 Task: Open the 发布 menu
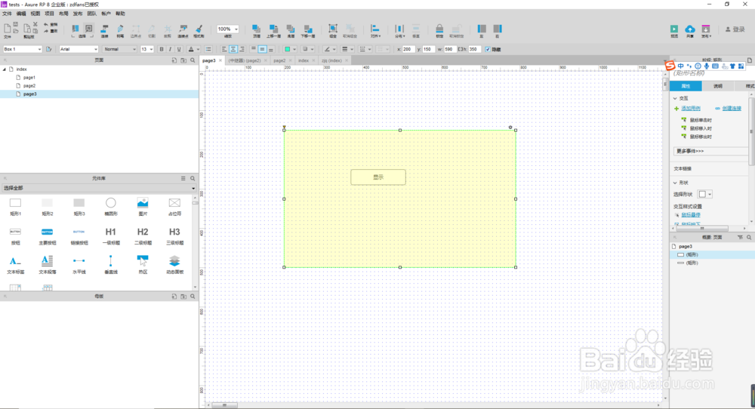78,14
